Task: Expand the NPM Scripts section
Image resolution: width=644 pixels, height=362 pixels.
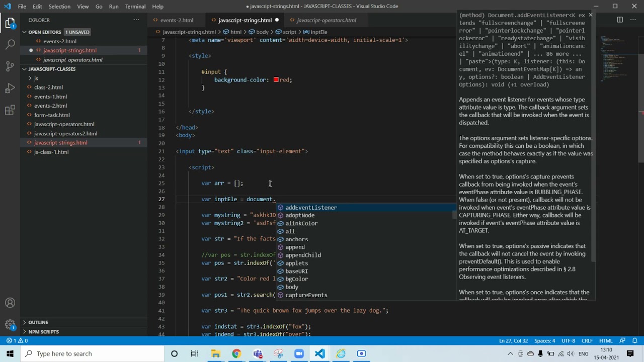Action: [43, 332]
